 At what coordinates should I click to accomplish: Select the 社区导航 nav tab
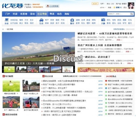(x=42, y=14)
